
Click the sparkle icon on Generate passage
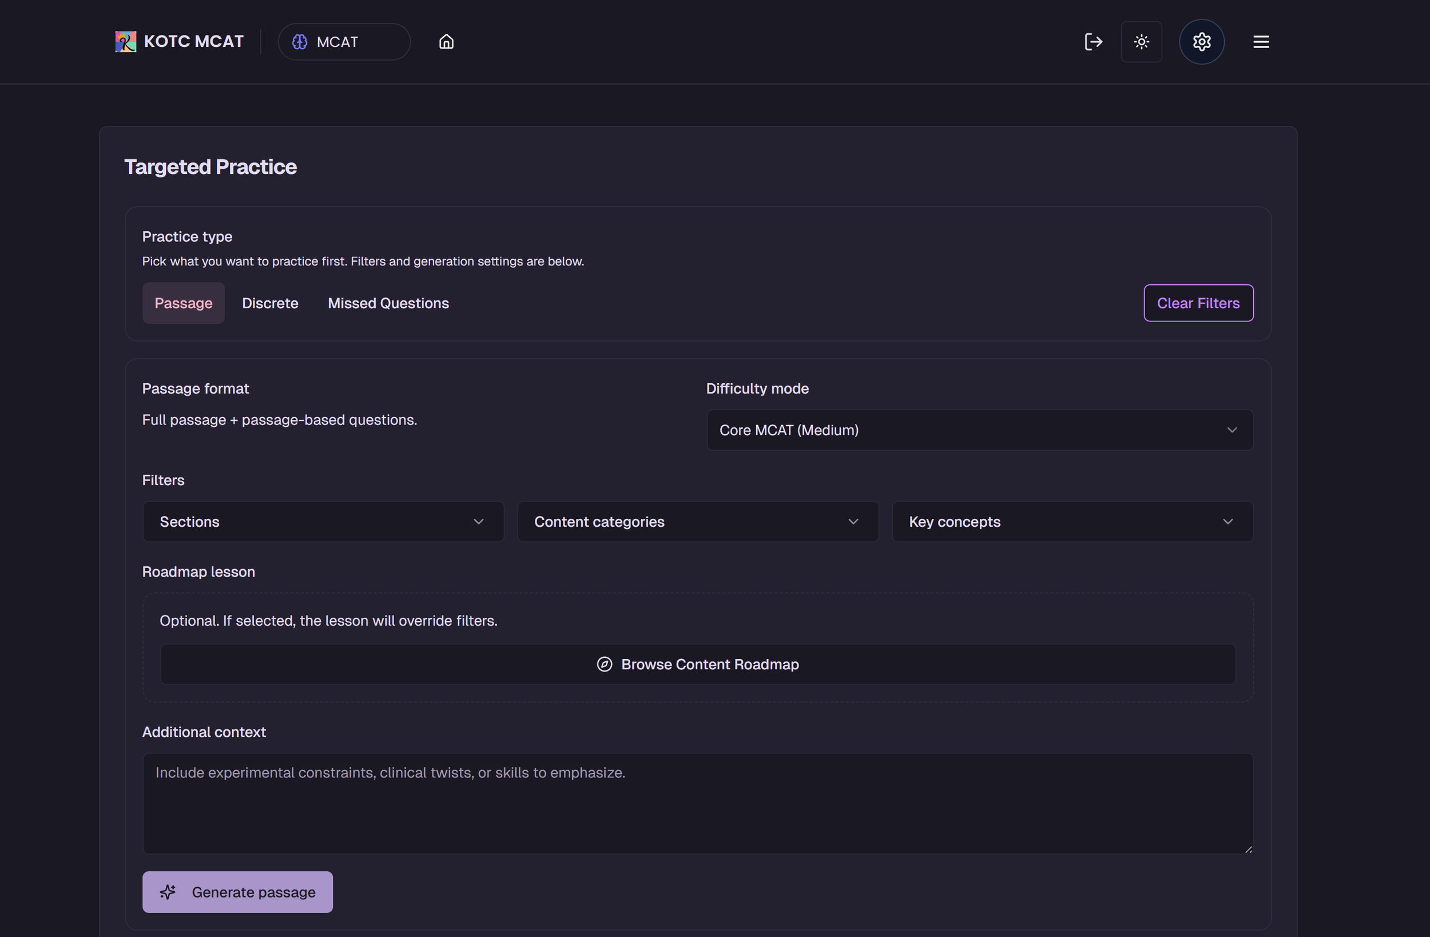coord(168,892)
